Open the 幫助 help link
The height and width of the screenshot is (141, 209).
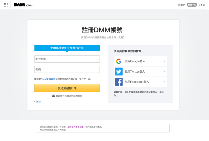pos(38,101)
